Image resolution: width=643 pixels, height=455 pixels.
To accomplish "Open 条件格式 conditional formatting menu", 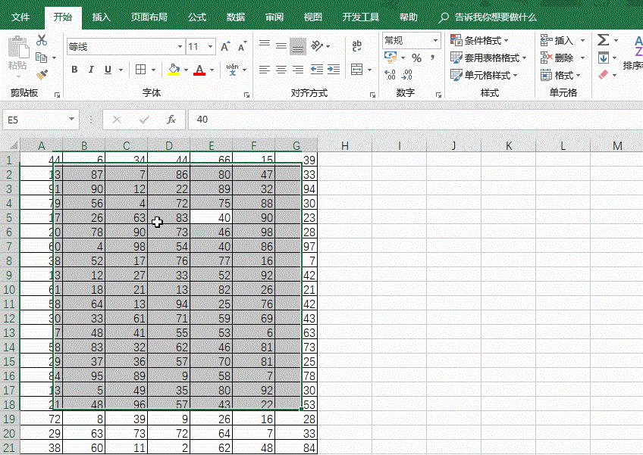I will pyautogui.click(x=479, y=40).
